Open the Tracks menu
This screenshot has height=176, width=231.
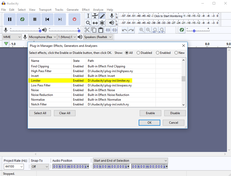pos(59,10)
